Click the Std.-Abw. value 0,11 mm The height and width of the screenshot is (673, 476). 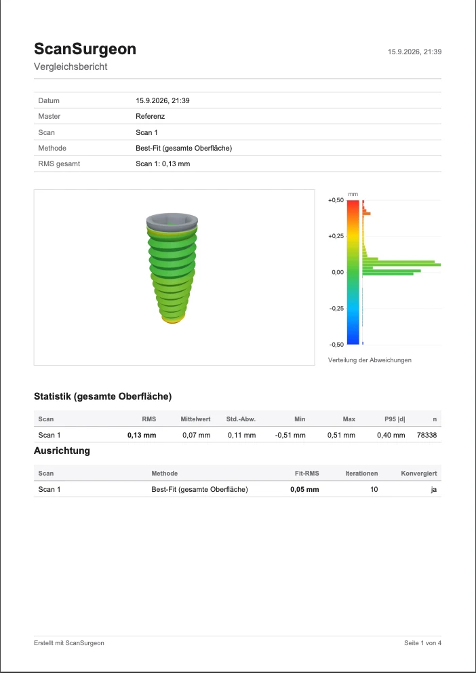pyautogui.click(x=242, y=436)
